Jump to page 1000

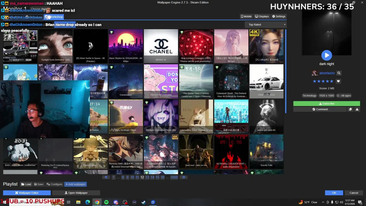tap(174, 177)
